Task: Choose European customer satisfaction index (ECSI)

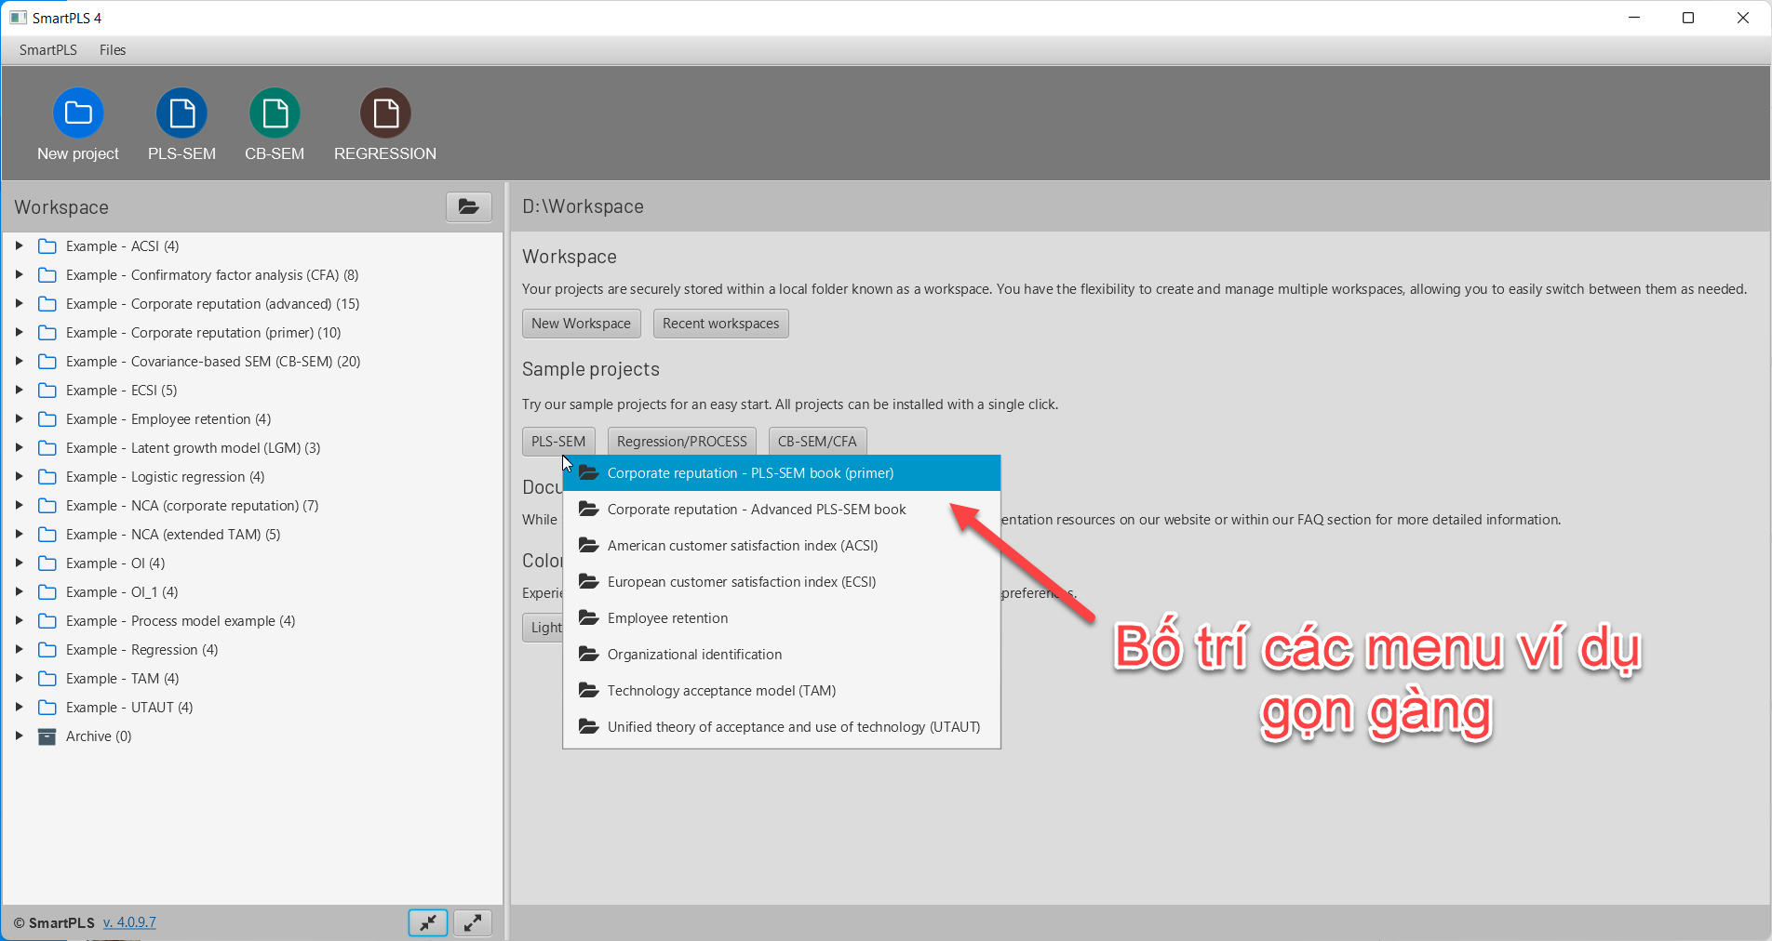Action: coord(782,582)
